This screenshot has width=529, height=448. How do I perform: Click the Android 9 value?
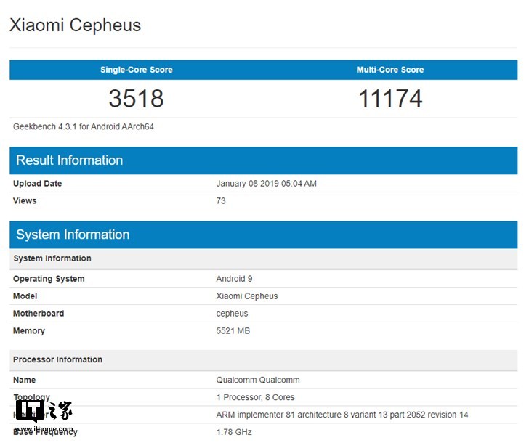click(x=235, y=279)
